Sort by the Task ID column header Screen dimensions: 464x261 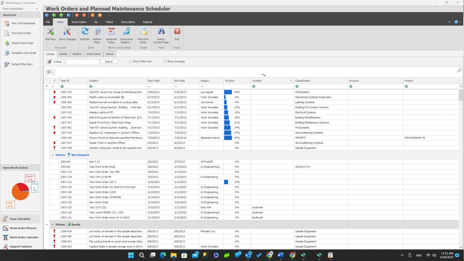click(x=73, y=81)
